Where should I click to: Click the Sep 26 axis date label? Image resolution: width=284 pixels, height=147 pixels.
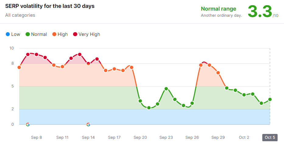pos(192,138)
